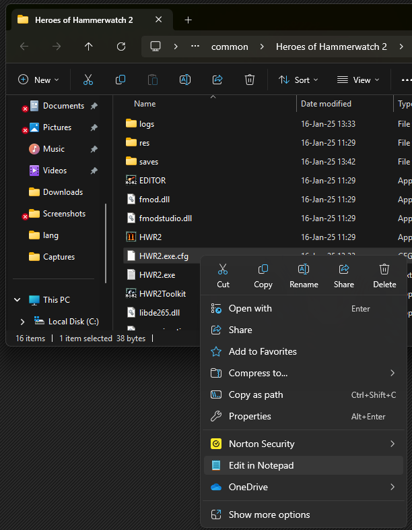The height and width of the screenshot is (530, 412).
Task: Expand hidden breadcrumb path ellipsis
Action: [195, 47]
